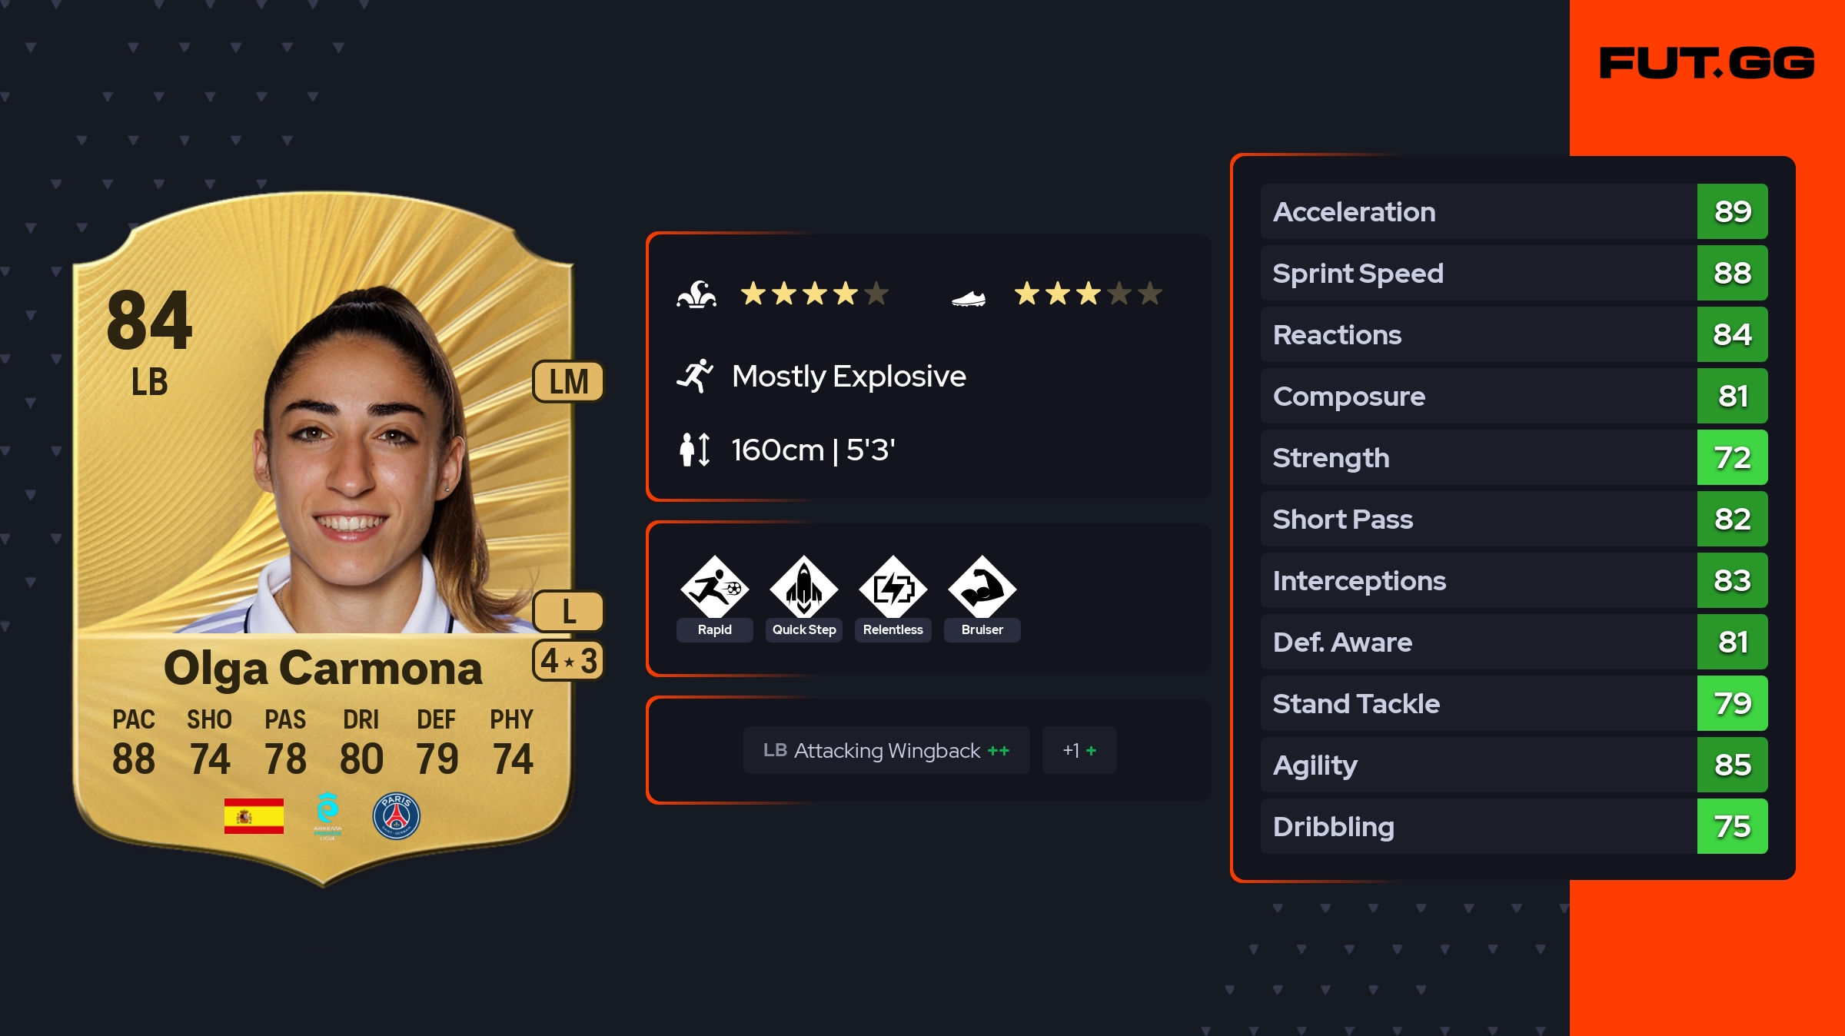The image size is (1845, 1036).
Task: Click the LB Attacking Wingback role chip
Action: (x=886, y=750)
